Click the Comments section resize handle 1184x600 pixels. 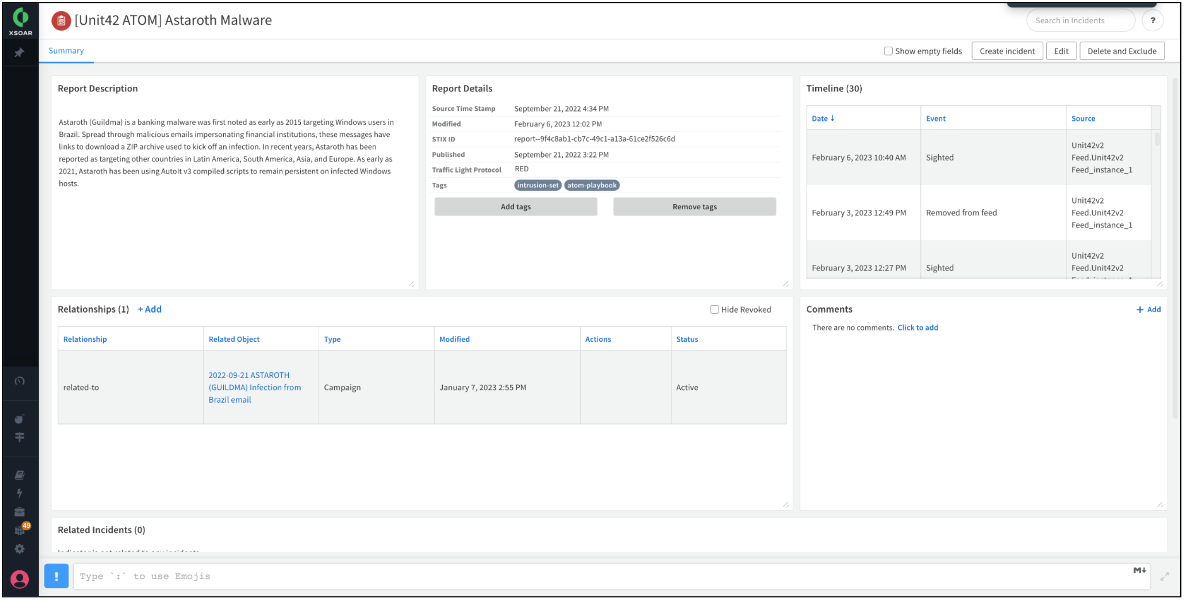click(x=1159, y=505)
